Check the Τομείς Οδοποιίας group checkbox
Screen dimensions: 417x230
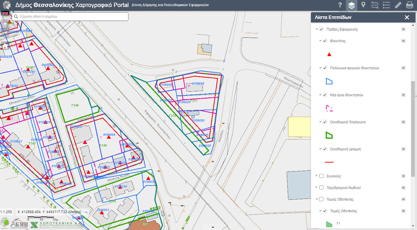[321, 199]
